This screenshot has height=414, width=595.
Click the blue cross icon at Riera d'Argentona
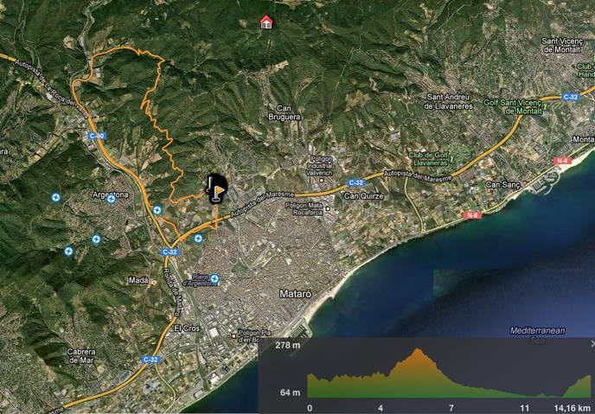pyautogui.click(x=214, y=277)
